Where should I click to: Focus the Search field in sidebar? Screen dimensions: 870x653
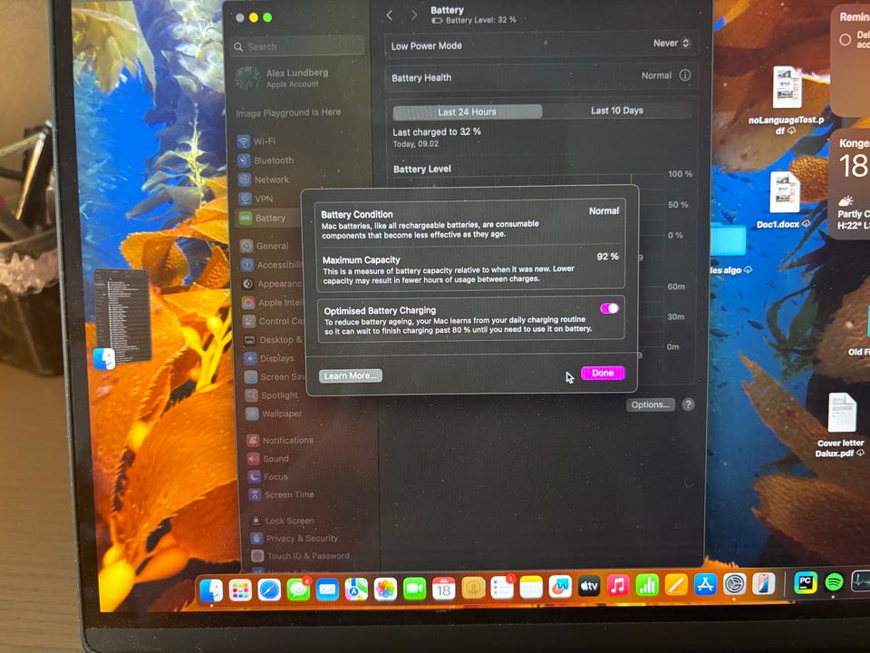tap(297, 46)
